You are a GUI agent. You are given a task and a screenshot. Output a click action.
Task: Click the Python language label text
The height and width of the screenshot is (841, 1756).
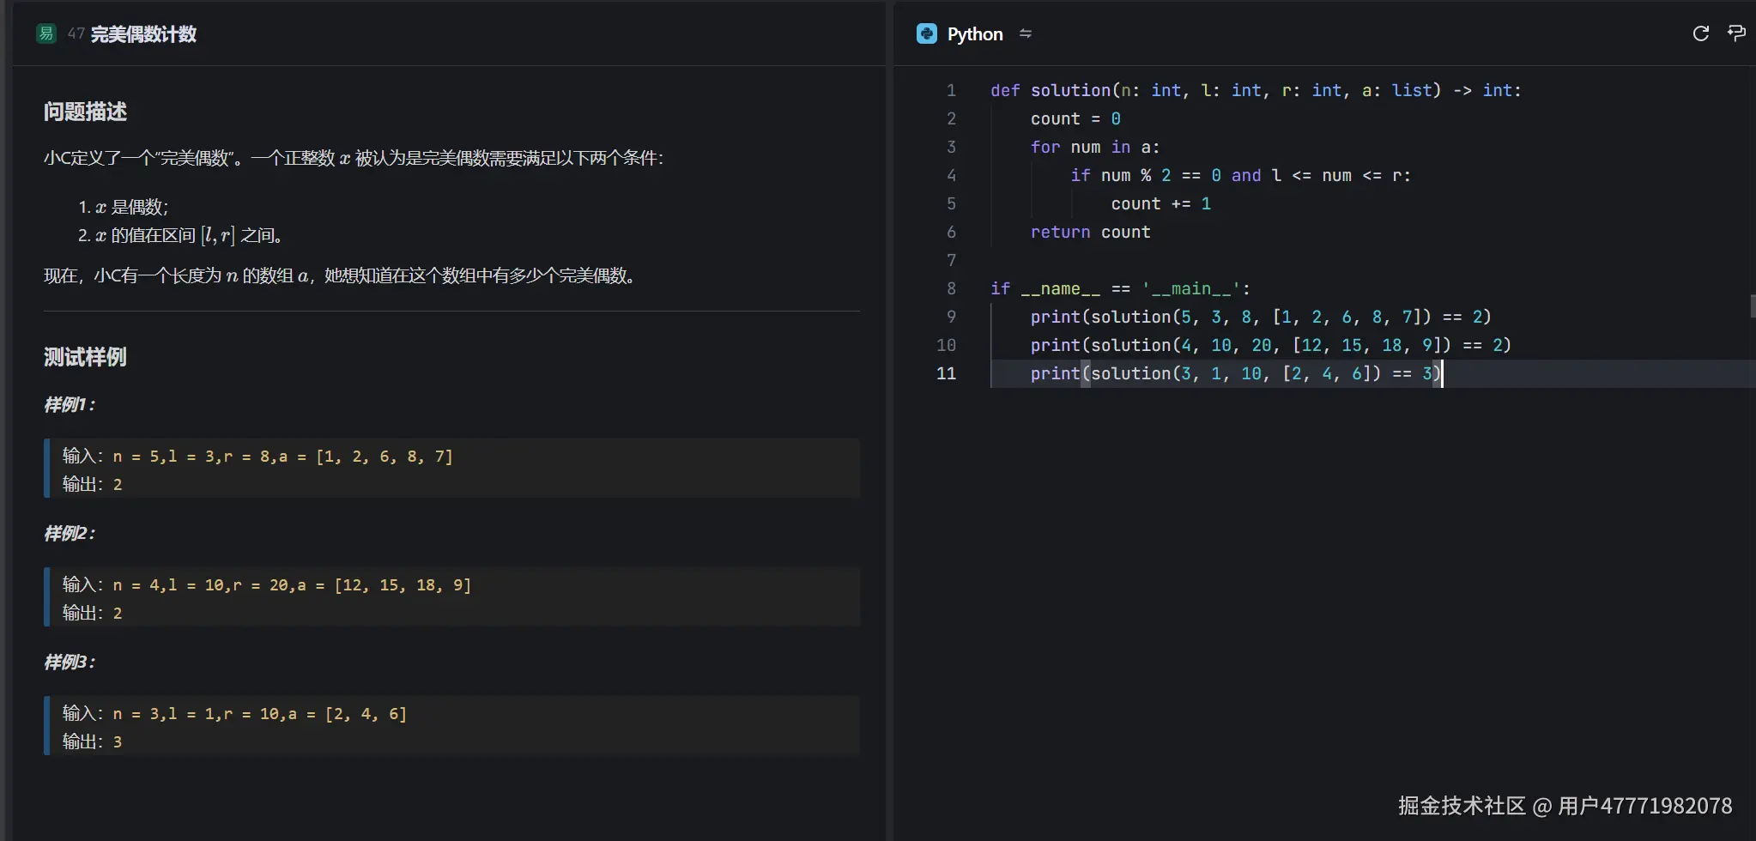tap(975, 34)
